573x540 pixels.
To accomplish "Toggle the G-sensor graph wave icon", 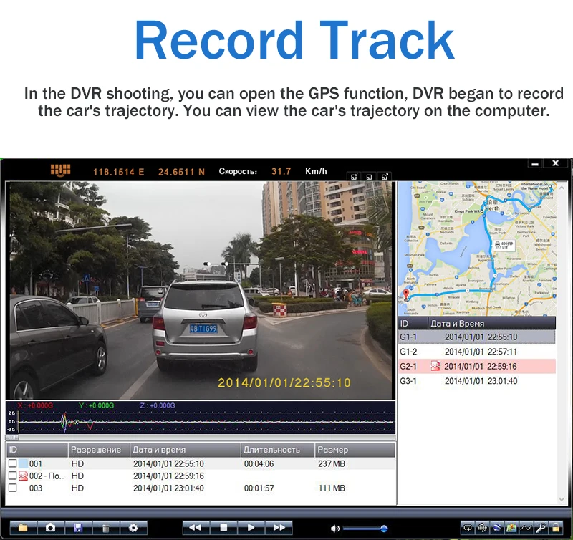I will [x=526, y=528].
